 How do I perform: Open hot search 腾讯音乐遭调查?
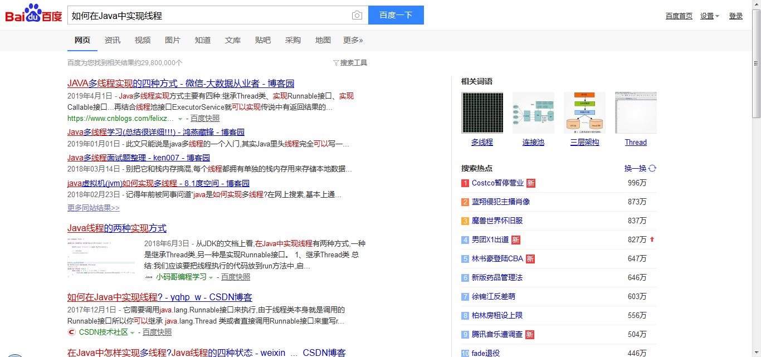pyautogui.click(x=497, y=335)
